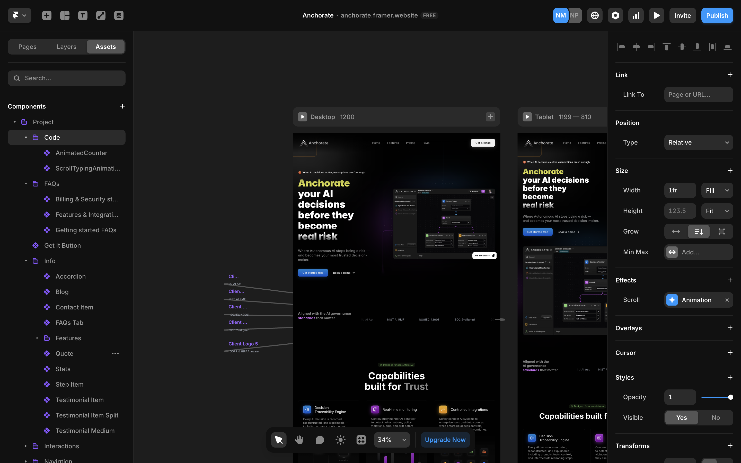
Task: Switch to the Pages tab
Action: tap(27, 47)
